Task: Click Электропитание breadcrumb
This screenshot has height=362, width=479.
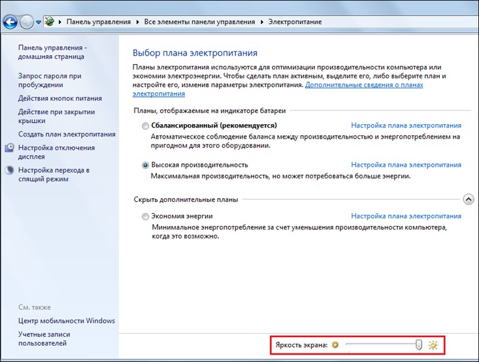Action: click(295, 22)
